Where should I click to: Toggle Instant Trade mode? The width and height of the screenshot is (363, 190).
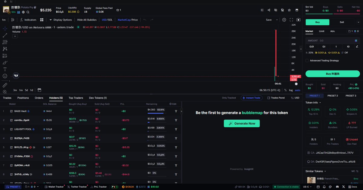252,98
